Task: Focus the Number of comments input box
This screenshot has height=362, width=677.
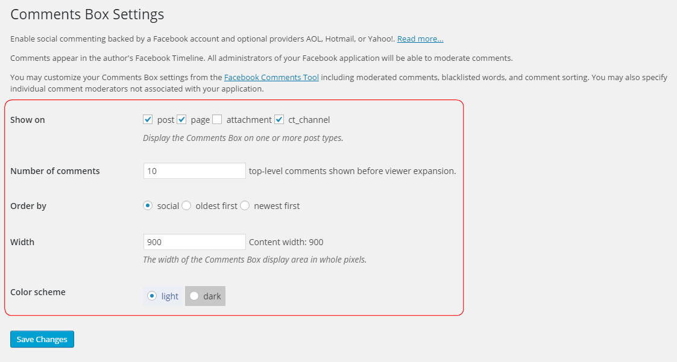Action: click(194, 171)
